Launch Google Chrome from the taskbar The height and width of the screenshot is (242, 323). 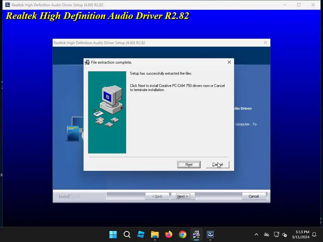pyautogui.click(x=183, y=234)
